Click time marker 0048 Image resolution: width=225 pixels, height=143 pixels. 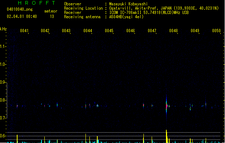(x=173, y=31)
